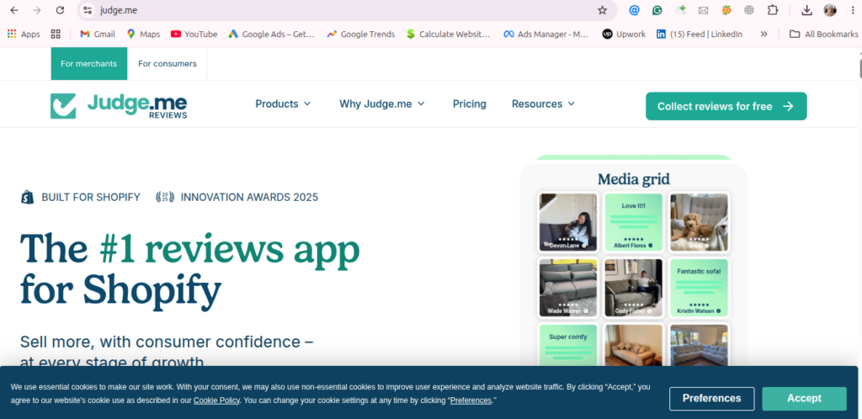Screen dimensions: 862x419
Task: Open the envelope mail extension icon
Action: [703, 10]
